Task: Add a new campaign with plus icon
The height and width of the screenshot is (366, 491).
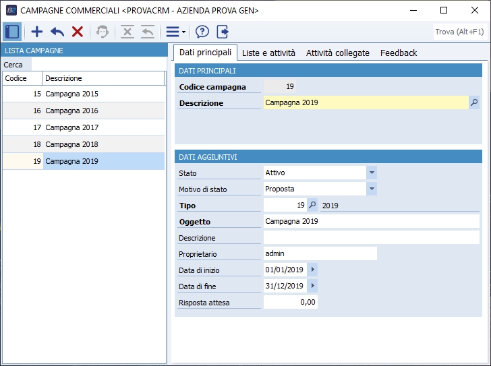Action: 37,32
